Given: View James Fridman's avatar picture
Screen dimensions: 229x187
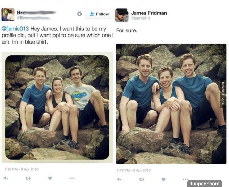Looking at the screenshot, I should click(x=122, y=15).
